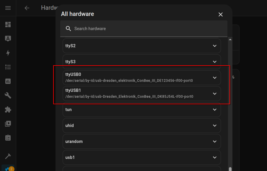Select the ttyUSB1 device path text
The image size is (267, 171).
129,97
